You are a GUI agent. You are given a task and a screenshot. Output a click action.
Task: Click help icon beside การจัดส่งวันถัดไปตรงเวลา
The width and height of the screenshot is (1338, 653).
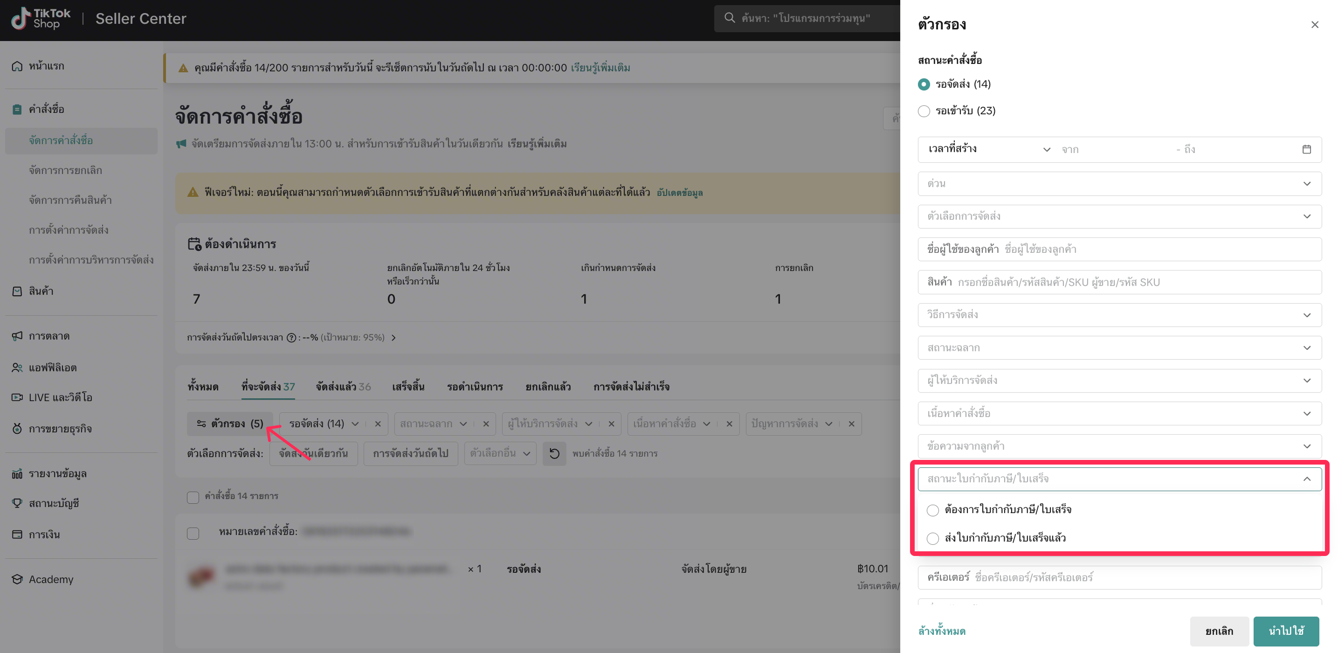[291, 338]
